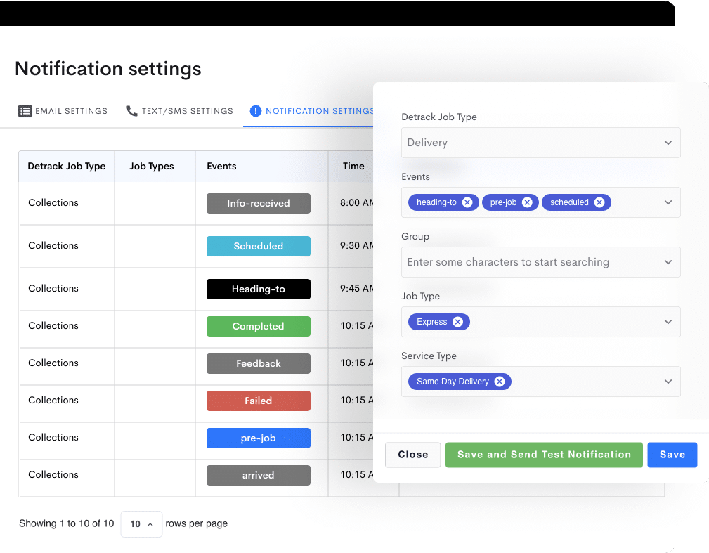Expand the Job Type dropdown arrow
Screen dimensions: 709x553
point(668,322)
